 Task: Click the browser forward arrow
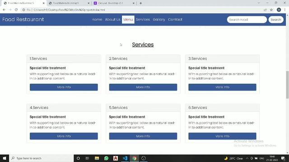[x=10, y=10]
